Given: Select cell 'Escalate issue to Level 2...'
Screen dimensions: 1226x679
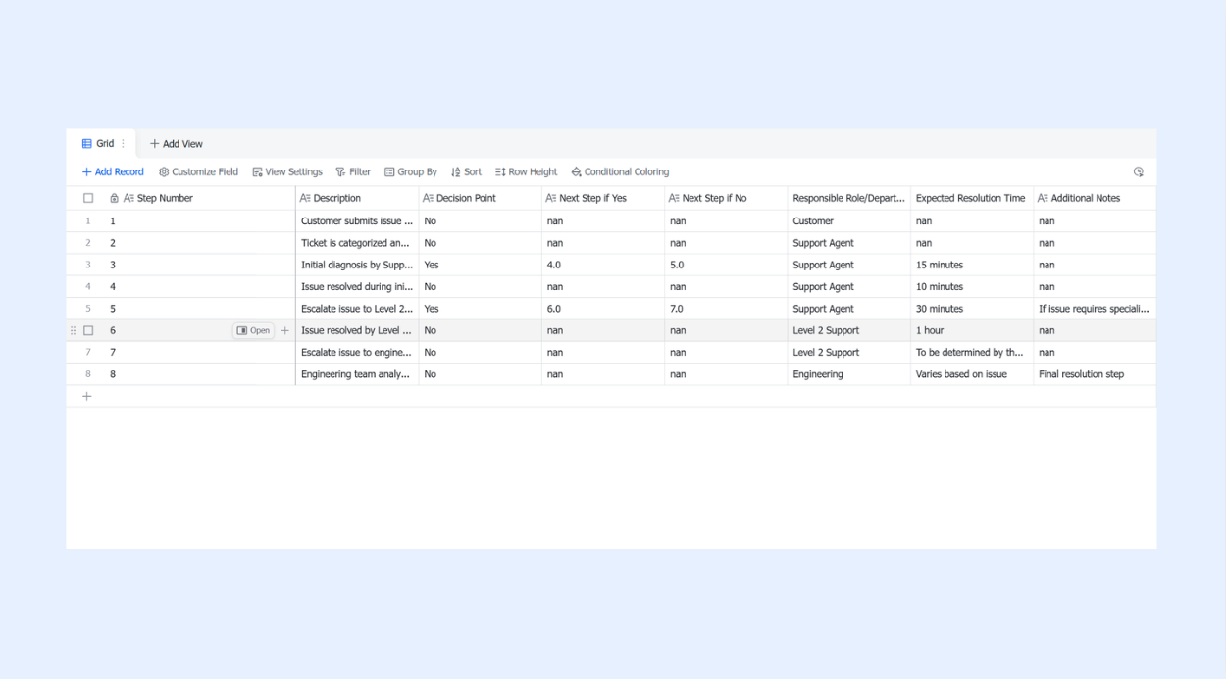Looking at the screenshot, I should [357, 309].
